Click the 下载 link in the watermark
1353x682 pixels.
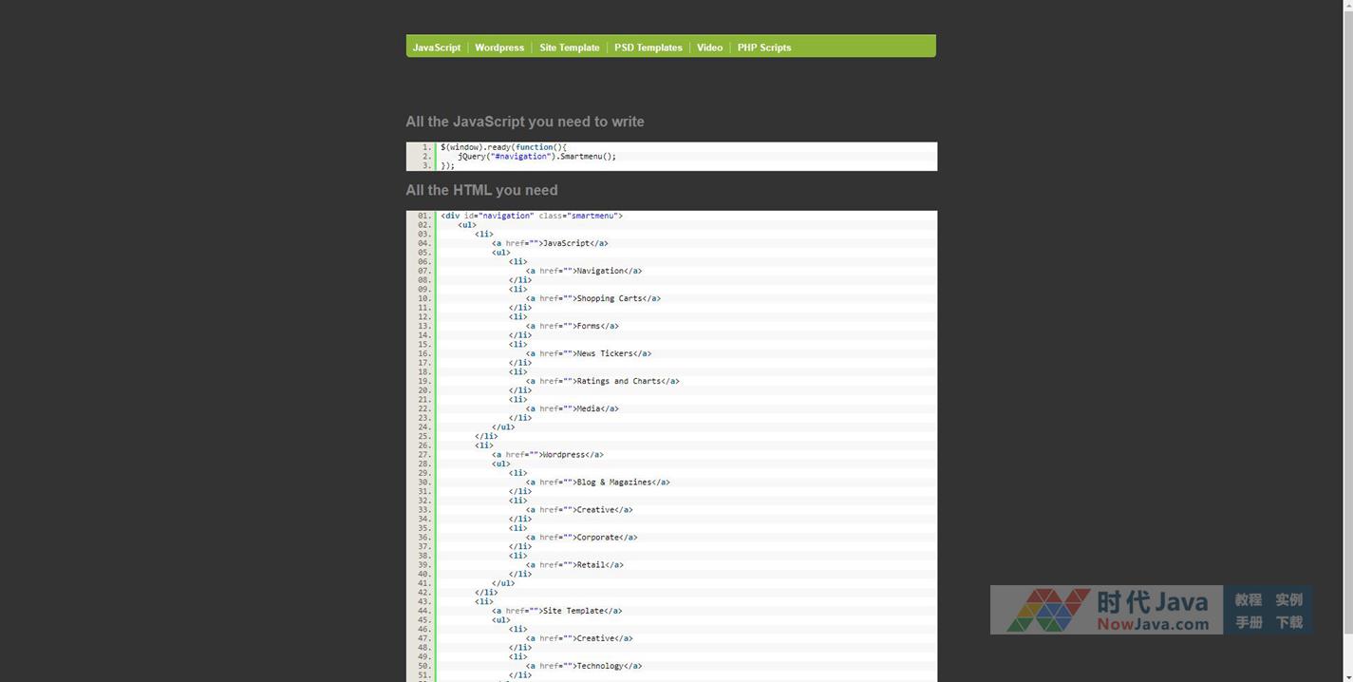click(1288, 623)
